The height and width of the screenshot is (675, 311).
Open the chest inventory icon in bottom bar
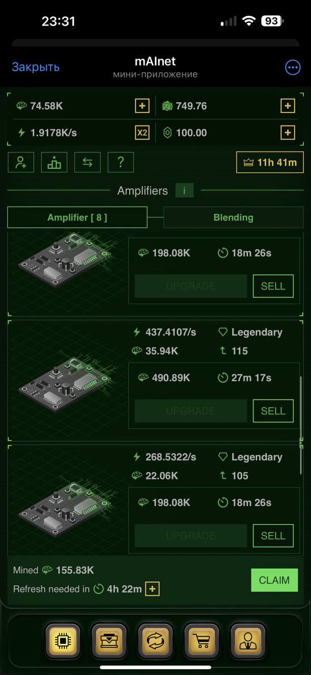click(109, 641)
